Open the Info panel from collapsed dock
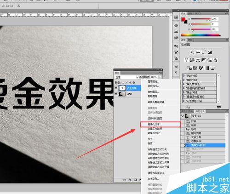This screenshot has width=230, height=194. (176, 37)
